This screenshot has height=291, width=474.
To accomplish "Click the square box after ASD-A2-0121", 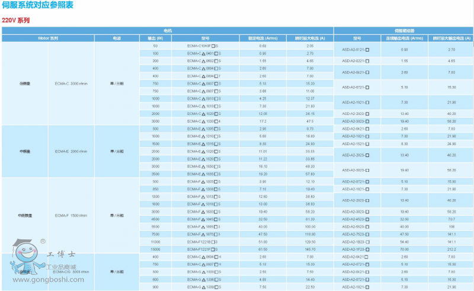I will (x=368, y=49).
